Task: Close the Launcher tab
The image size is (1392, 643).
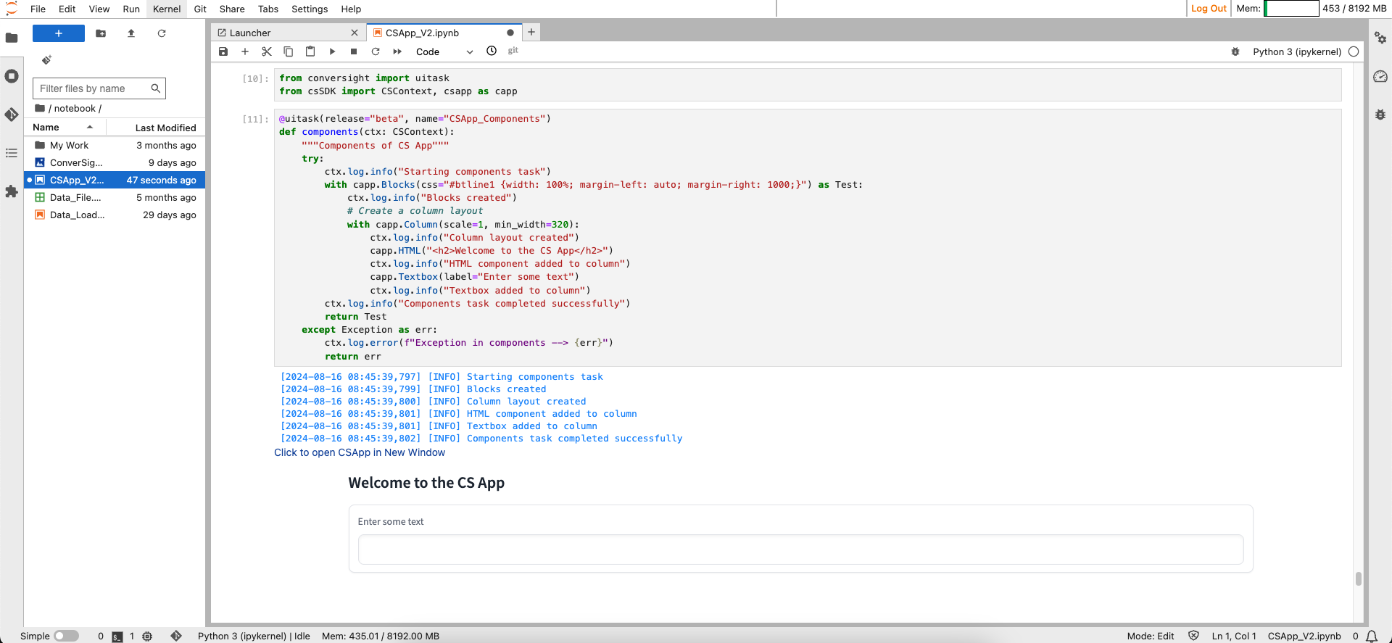Action: click(x=355, y=33)
